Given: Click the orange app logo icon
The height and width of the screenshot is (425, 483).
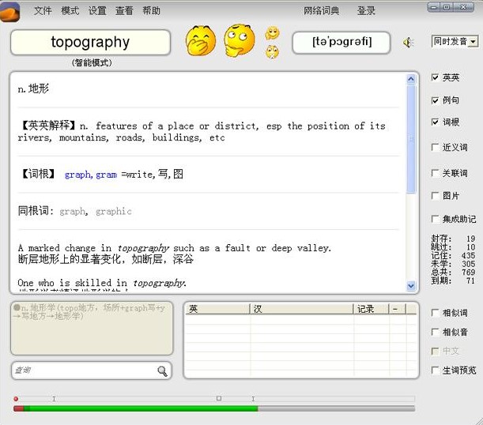Looking at the screenshot, I should (x=9, y=12).
